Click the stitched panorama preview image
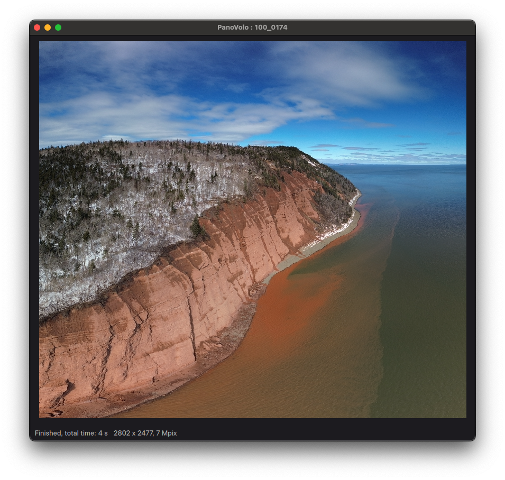The width and height of the screenshot is (505, 480). [x=253, y=229]
